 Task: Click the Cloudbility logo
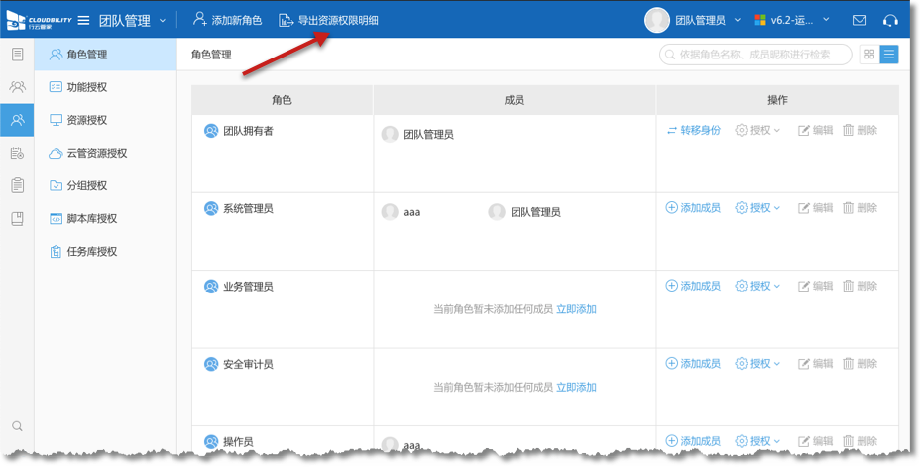(x=39, y=20)
